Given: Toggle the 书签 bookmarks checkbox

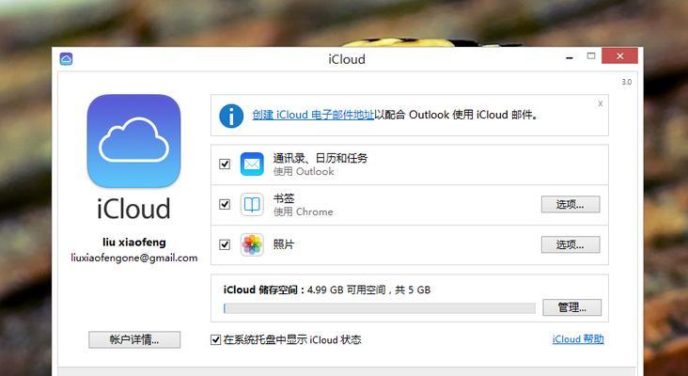Looking at the screenshot, I should pos(225,205).
